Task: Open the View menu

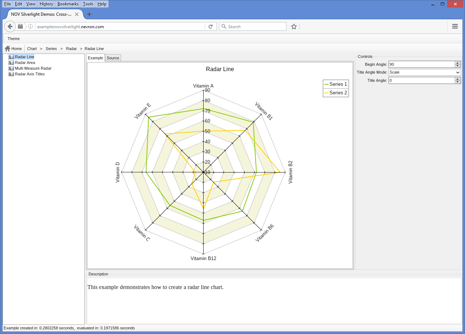Action: click(31, 4)
